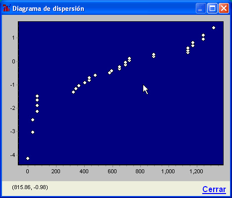Click the lowest point in the stack at x=65
The height and width of the screenshot is (198, 232).
[x=37, y=111]
